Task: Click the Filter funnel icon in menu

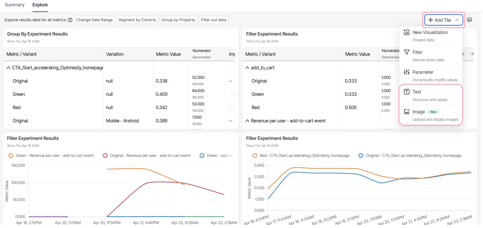Action: (407, 52)
